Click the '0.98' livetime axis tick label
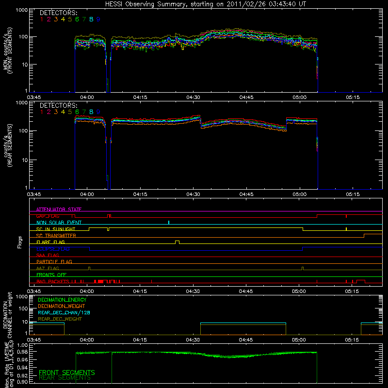 22,352
